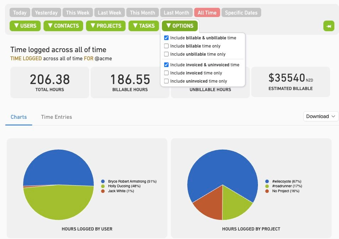This screenshot has height=239, width=339.
Task: Select Last Month range
Action: (176, 13)
